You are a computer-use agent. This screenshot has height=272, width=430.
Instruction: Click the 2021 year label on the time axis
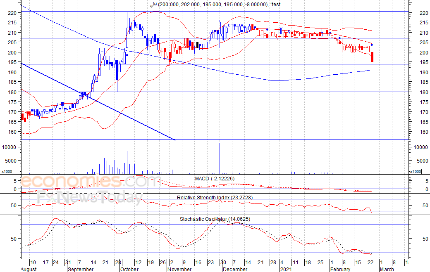click(x=286, y=269)
